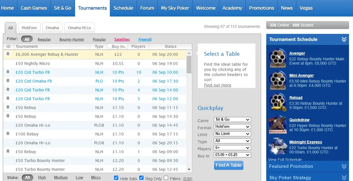Select the £50 Nightly Micro tournament row
Image resolution: width=353 pixels, height=181 pixels.
[95, 64]
